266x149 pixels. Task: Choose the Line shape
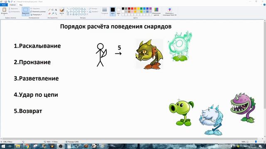pyautogui.click(x=68, y=9)
